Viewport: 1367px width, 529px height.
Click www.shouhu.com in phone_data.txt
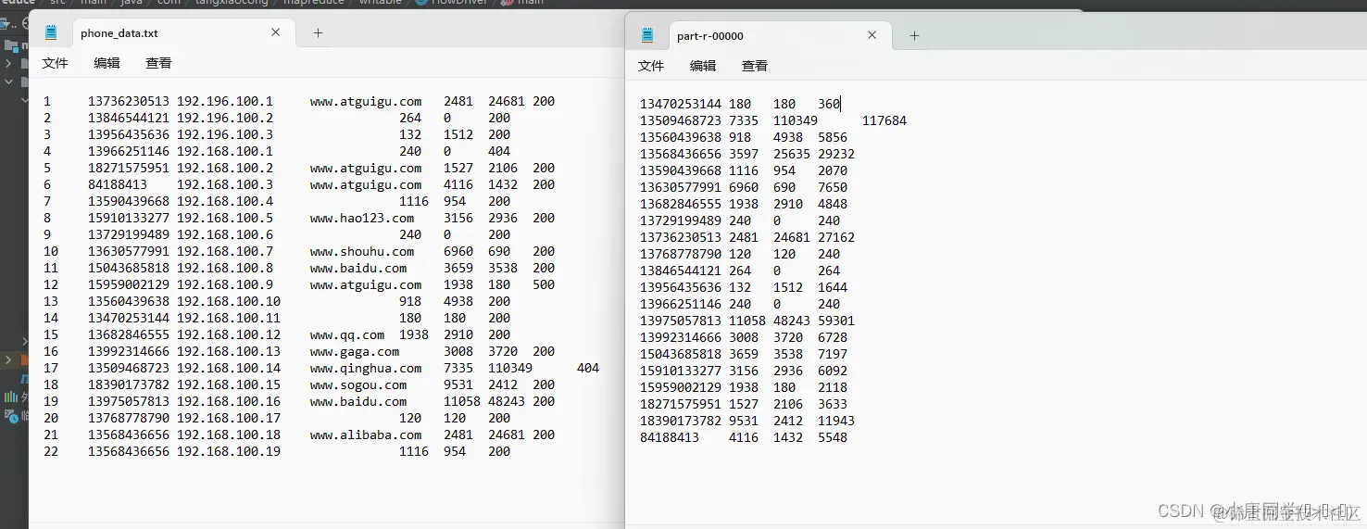coord(362,251)
